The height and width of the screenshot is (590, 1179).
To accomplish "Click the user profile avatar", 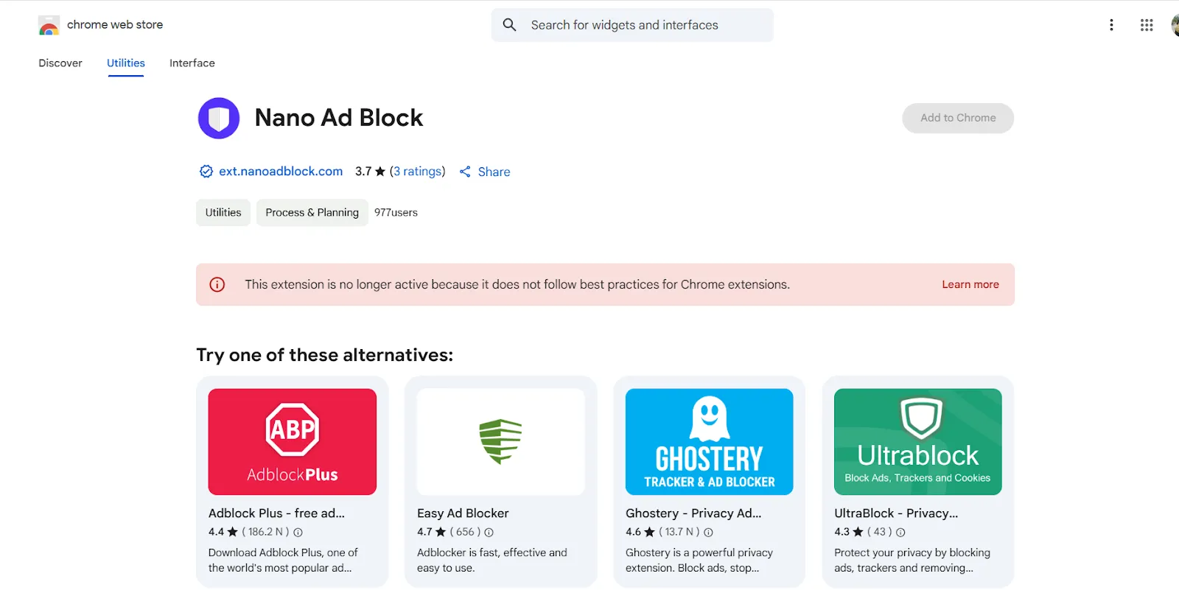I will pyautogui.click(x=1175, y=25).
